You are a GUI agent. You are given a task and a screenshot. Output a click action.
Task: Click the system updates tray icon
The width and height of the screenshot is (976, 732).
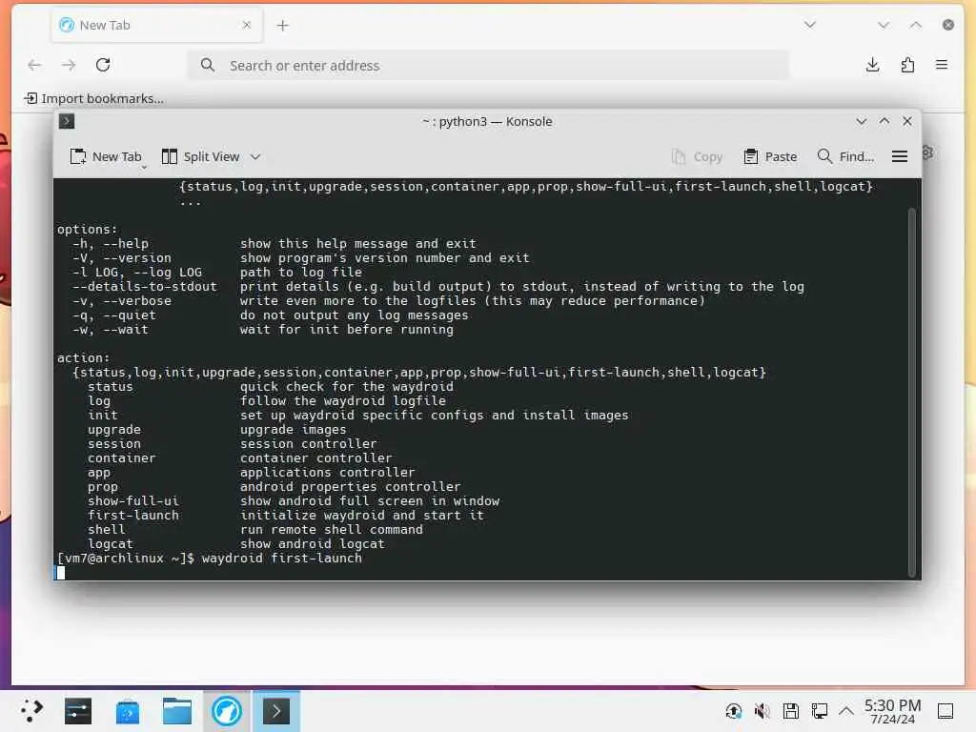(733, 711)
